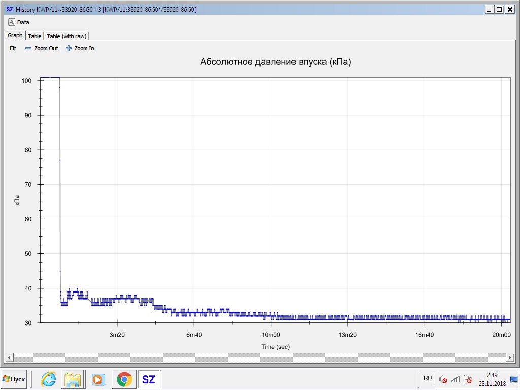The image size is (520, 390).
Task: Zoom out the graph view
Action: pyautogui.click(x=42, y=48)
